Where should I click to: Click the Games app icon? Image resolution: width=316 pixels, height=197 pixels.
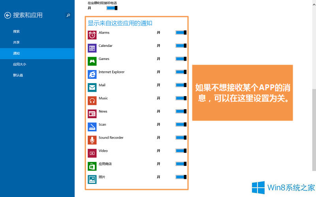tap(92, 61)
